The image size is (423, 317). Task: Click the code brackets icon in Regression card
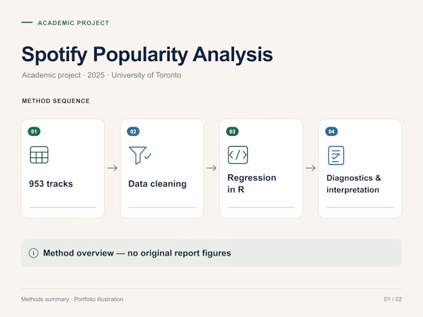pyautogui.click(x=237, y=155)
